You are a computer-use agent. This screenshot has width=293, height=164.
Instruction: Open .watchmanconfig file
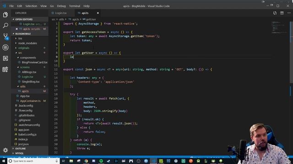(29, 125)
